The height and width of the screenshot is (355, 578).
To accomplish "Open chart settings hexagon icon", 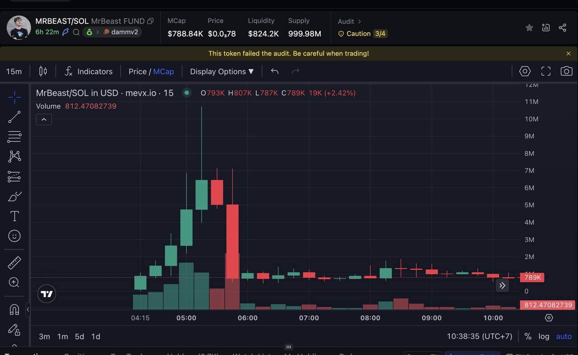I will [x=525, y=71].
